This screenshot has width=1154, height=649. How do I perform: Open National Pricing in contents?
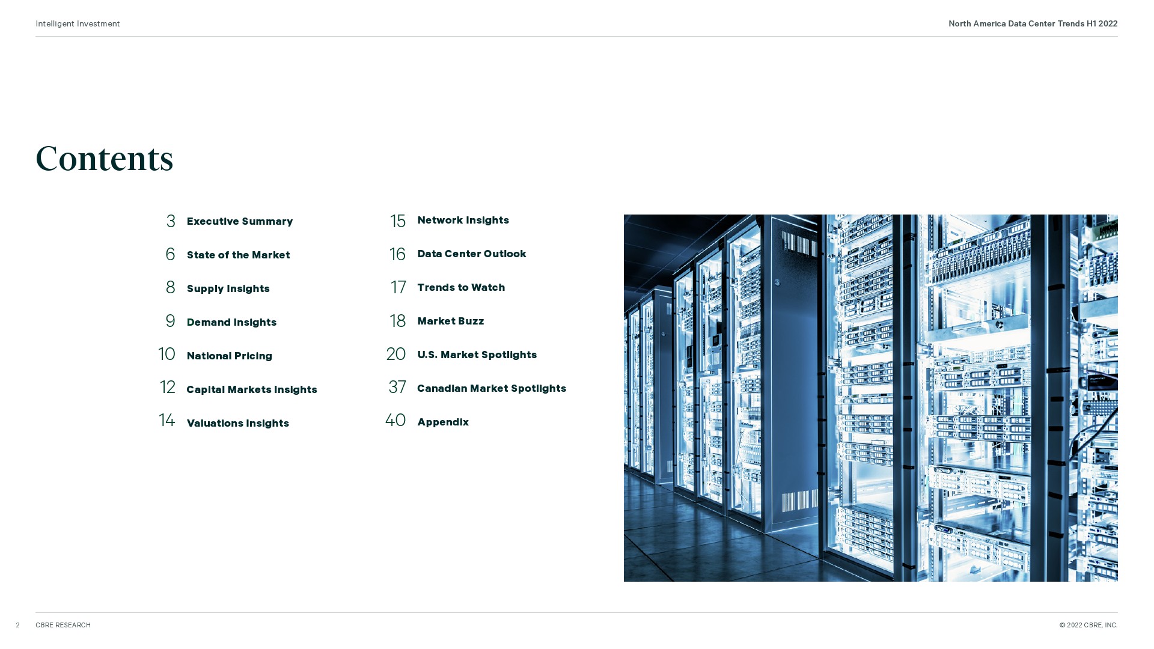(x=229, y=356)
